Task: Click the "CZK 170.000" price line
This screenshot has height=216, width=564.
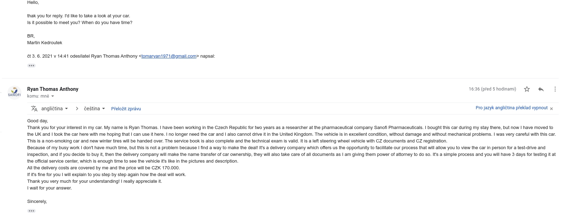Action: [x=103, y=168]
